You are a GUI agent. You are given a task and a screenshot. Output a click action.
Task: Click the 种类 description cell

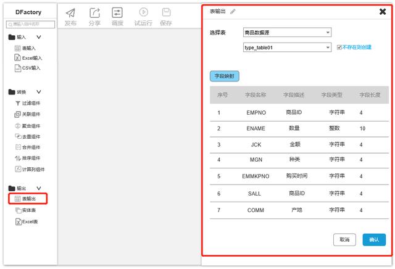294,159
